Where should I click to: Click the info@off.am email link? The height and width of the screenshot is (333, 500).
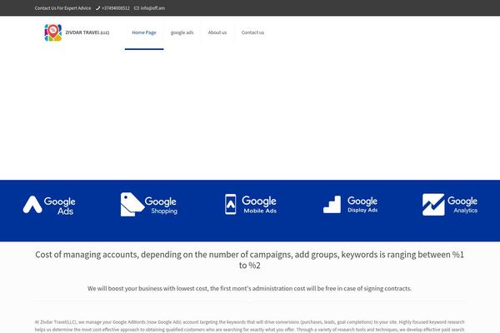tap(152, 8)
